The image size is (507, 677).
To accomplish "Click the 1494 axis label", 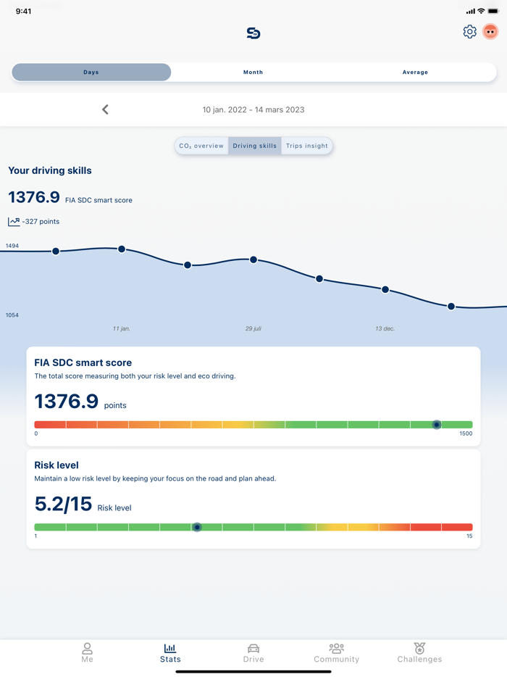I will [x=12, y=246].
